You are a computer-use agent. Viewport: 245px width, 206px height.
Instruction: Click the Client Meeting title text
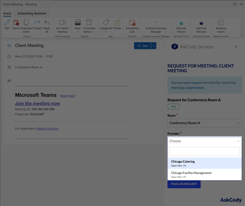pyautogui.click(x=29, y=46)
